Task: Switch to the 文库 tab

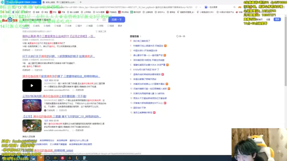Action: [68, 26]
